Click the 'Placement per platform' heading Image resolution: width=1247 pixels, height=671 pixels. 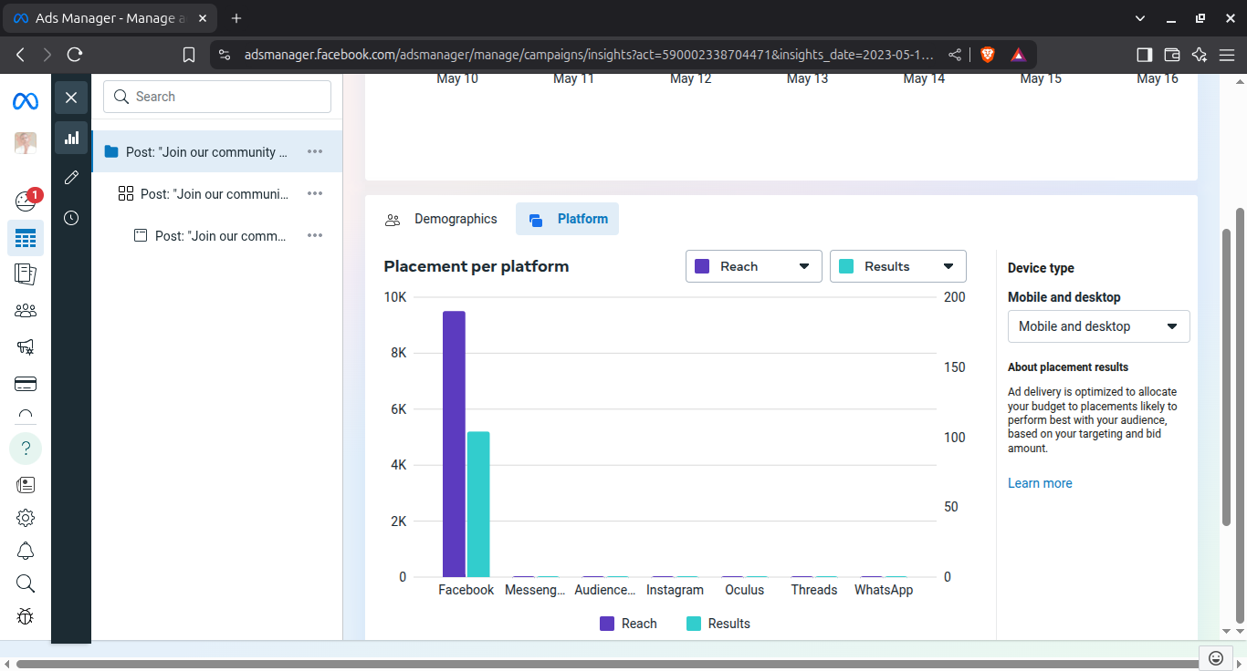click(477, 266)
